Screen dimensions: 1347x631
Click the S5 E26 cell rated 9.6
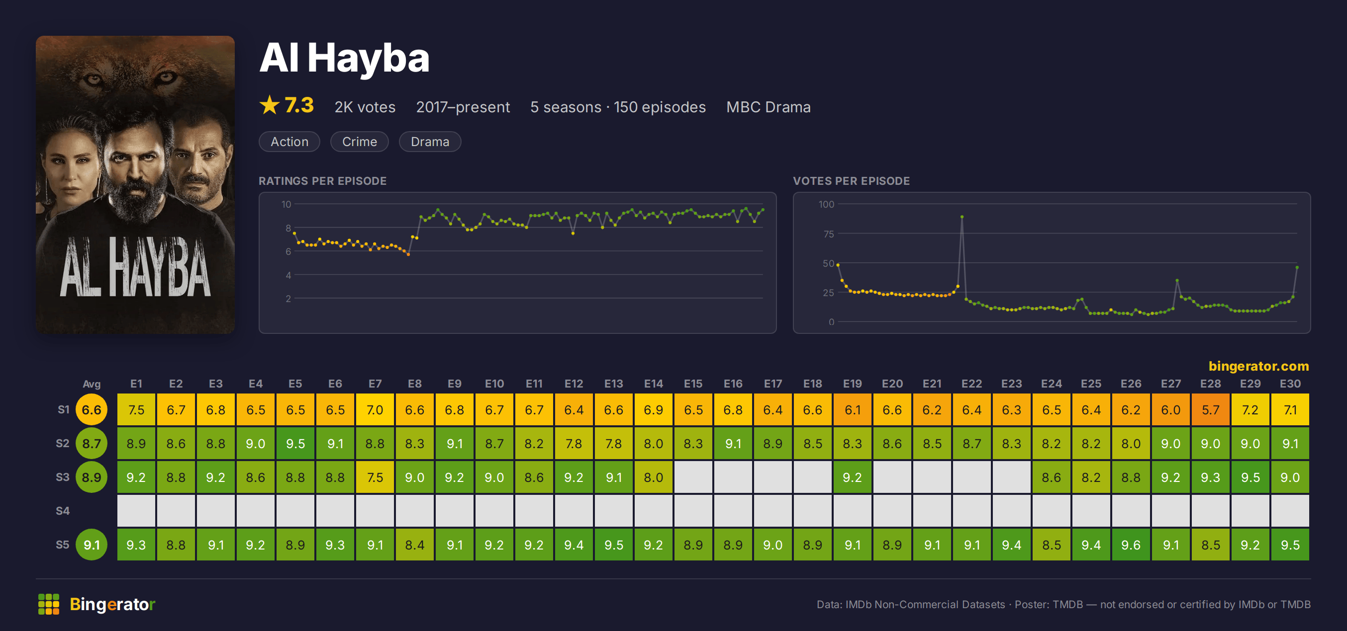tap(1131, 545)
